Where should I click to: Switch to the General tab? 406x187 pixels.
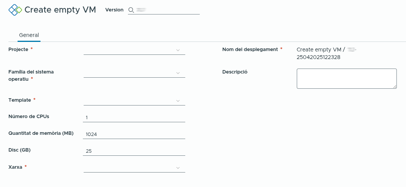click(x=29, y=35)
